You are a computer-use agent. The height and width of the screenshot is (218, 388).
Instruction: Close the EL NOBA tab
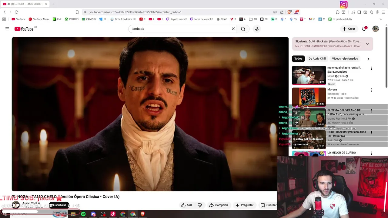[46, 4]
